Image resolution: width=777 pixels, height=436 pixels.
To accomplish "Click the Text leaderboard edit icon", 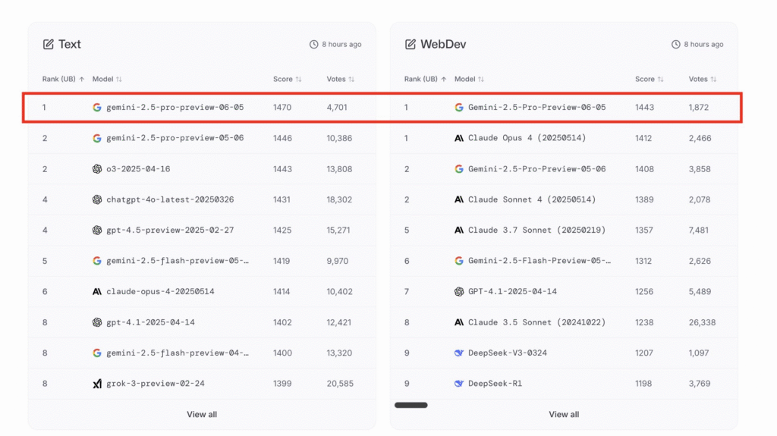I will 48,44.
